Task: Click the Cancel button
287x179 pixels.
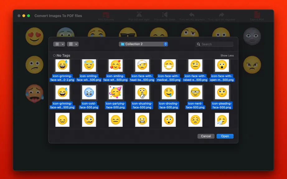Action: [x=206, y=136]
